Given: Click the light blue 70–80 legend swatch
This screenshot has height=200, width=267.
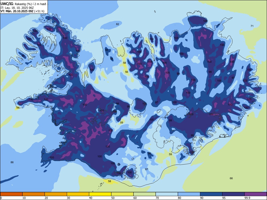Looking at the screenshot, I should [167, 194].
